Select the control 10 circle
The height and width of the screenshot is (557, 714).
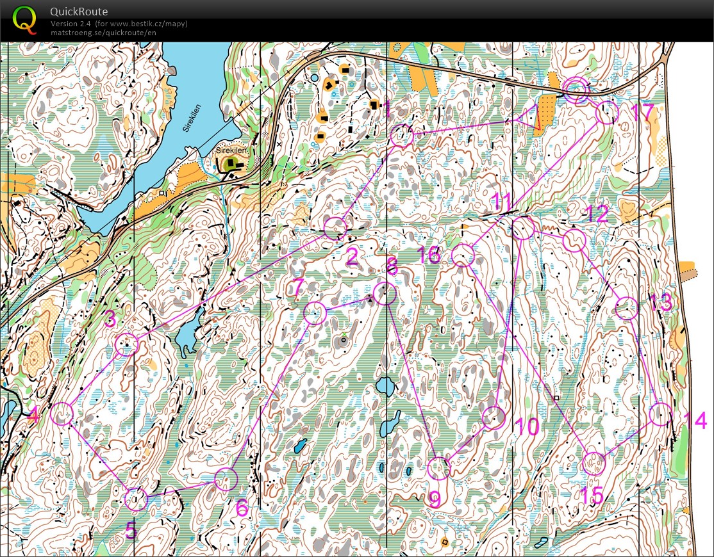tap(494, 418)
